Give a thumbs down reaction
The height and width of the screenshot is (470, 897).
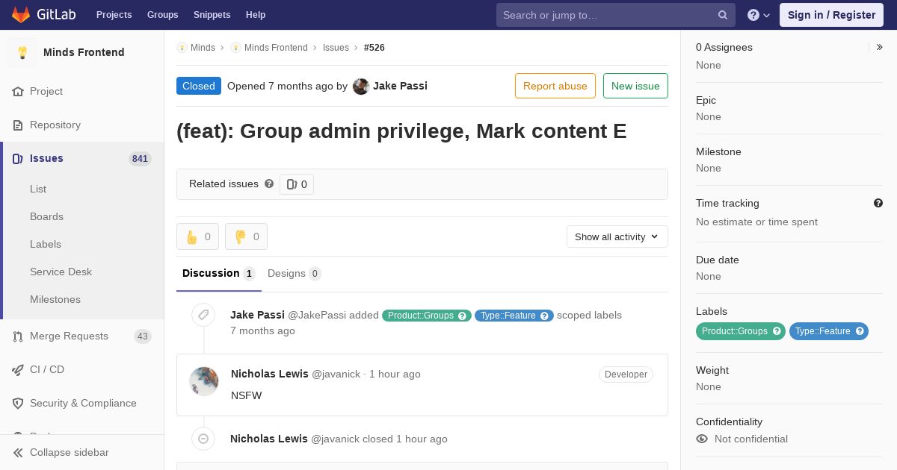point(246,236)
